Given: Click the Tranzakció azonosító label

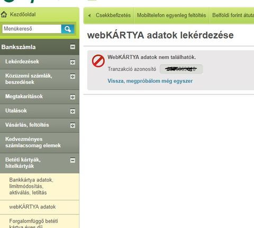Looking at the screenshot, I should pyautogui.click(x=132, y=69).
